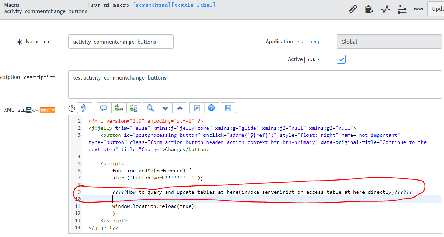Click the j:jelly opening tag on line 2
The width and height of the screenshot is (444, 237).
point(222,128)
